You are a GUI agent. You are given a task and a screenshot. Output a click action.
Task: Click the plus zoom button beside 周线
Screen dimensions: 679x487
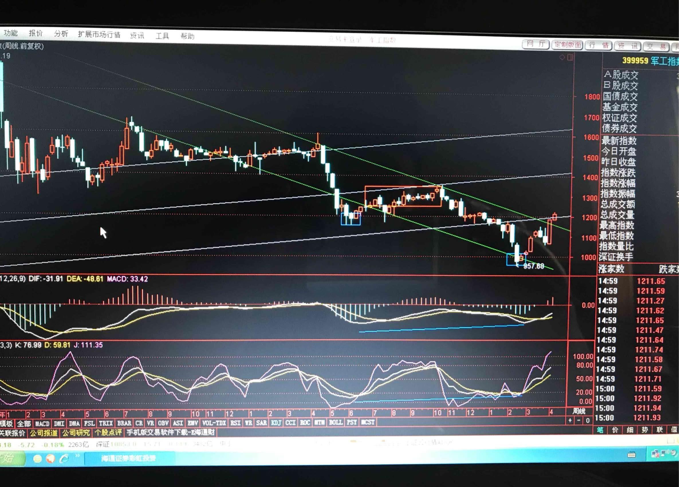570,420
